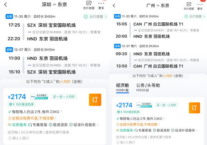Tap 限2人预订 info icon, Shenzhen fare
This screenshot has width=207, height=145.
pos(10,138)
